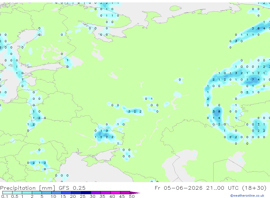Click the purple arrow tip at legend end
The width and height of the screenshot is (270, 198).
click(x=135, y=193)
